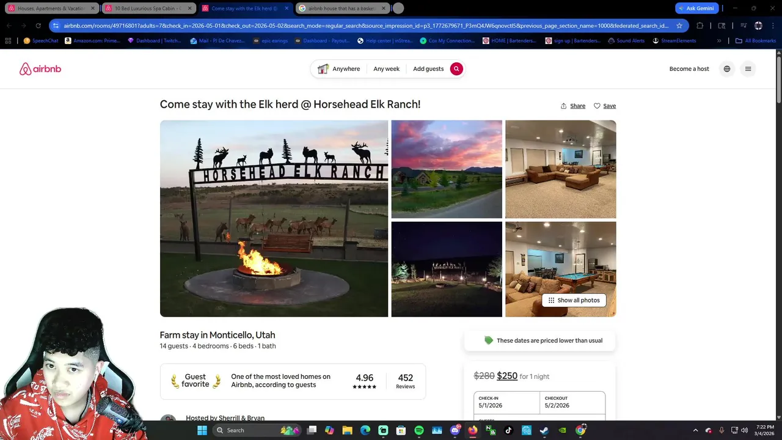782x440 pixels.
Task: Select the Anywhere search field
Action: point(339,69)
